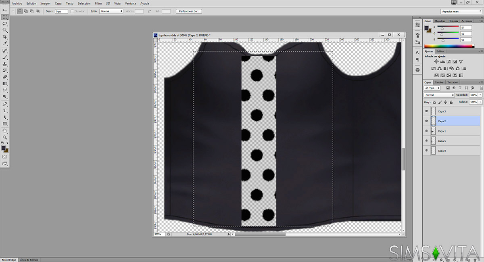Choose the Subtract from selection mode

[x=32, y=11]
